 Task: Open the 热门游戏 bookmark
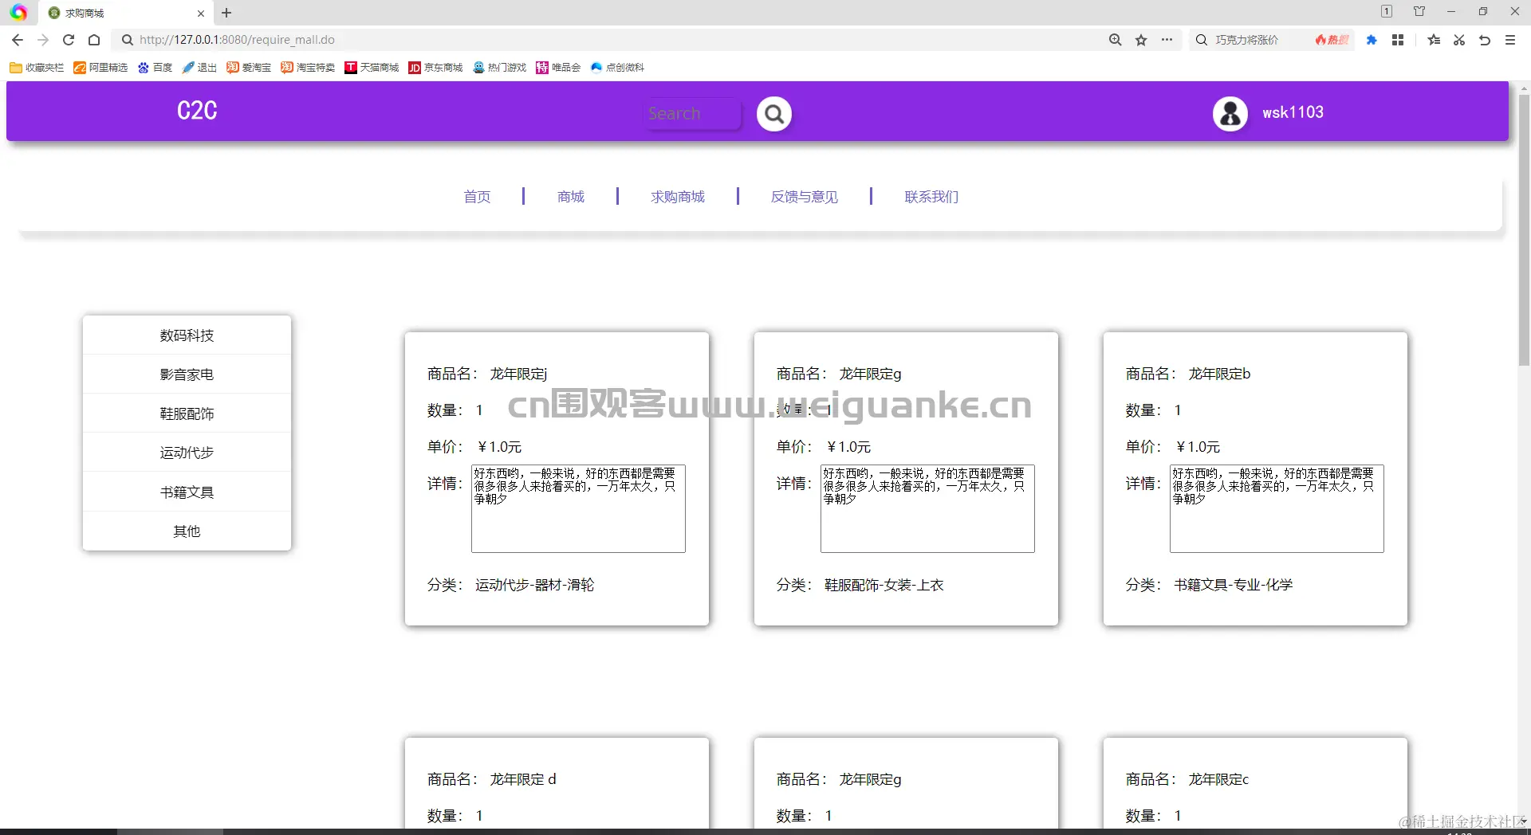pos(500,68)
